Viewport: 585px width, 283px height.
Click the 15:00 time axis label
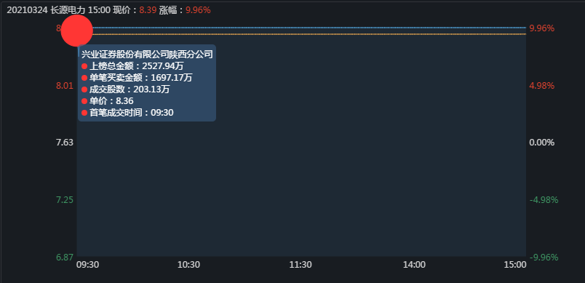pos(515,265)
